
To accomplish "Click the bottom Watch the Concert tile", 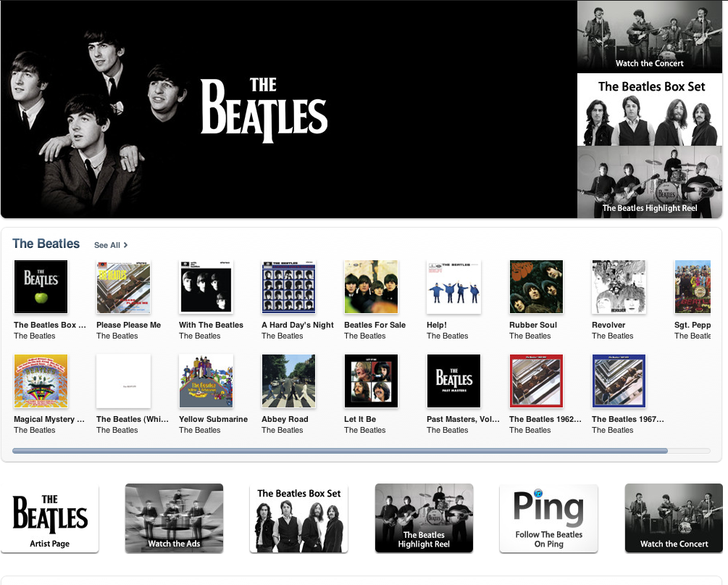I will pos(674,518).
